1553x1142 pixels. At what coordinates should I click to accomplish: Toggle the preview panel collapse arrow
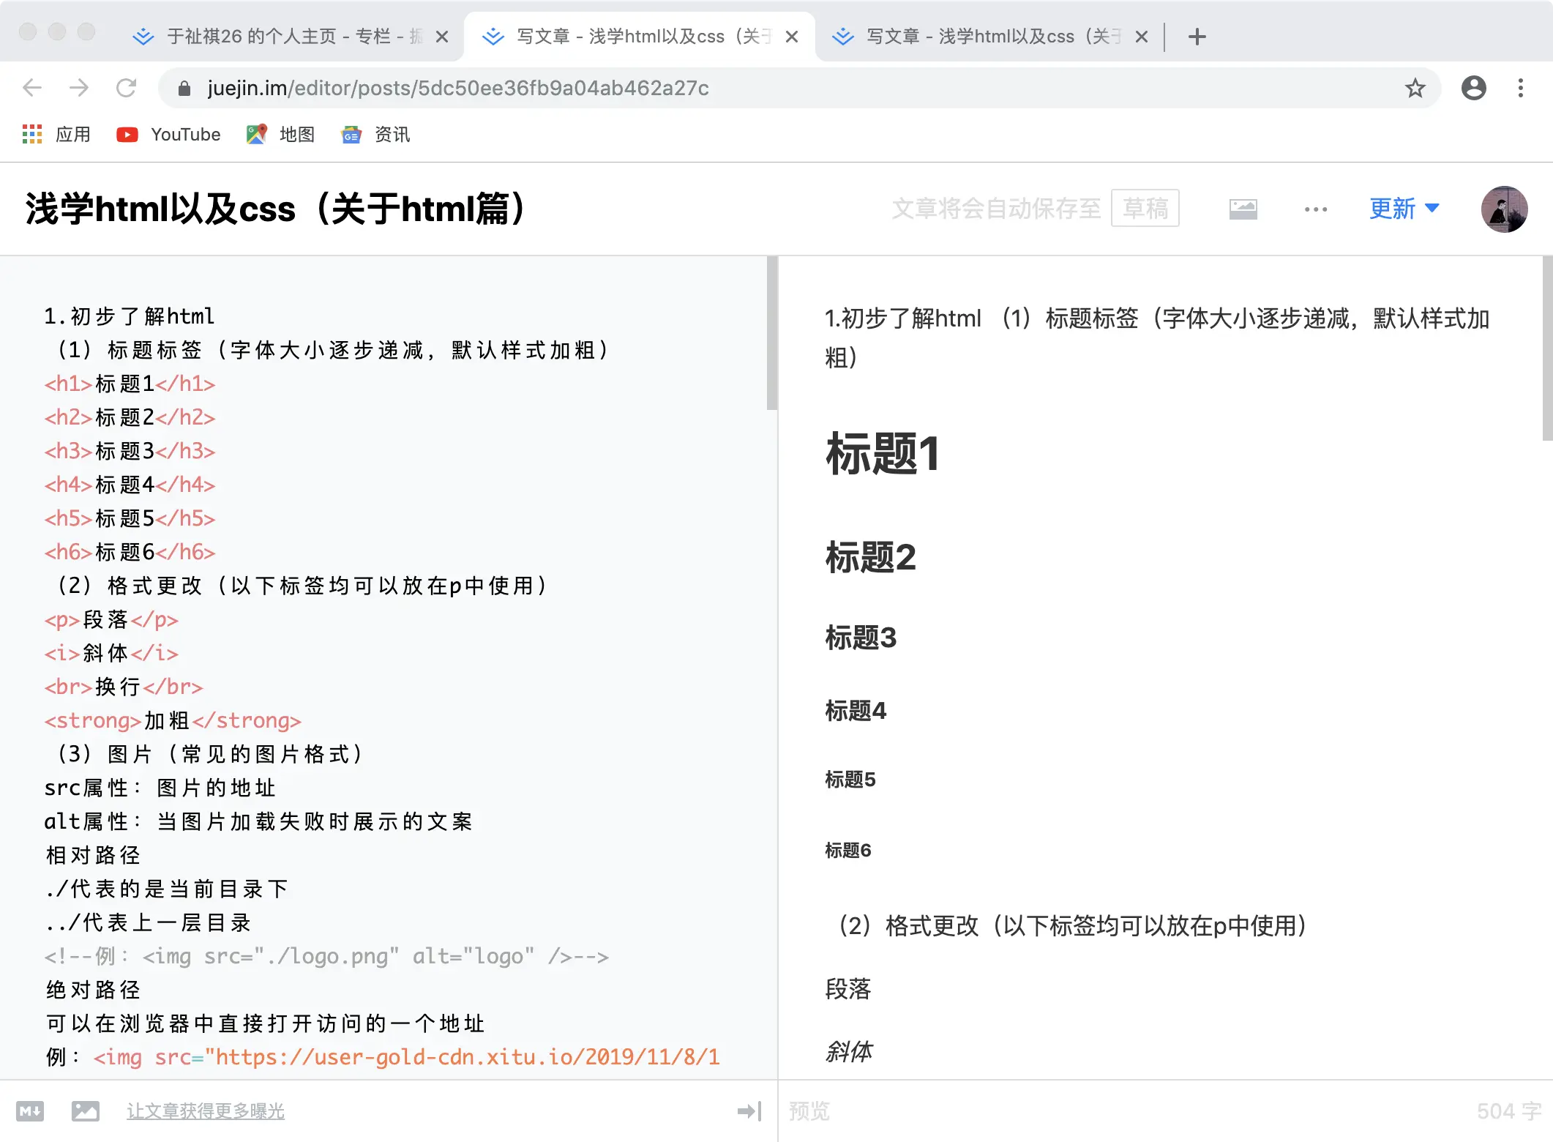tap(749, 1111)
